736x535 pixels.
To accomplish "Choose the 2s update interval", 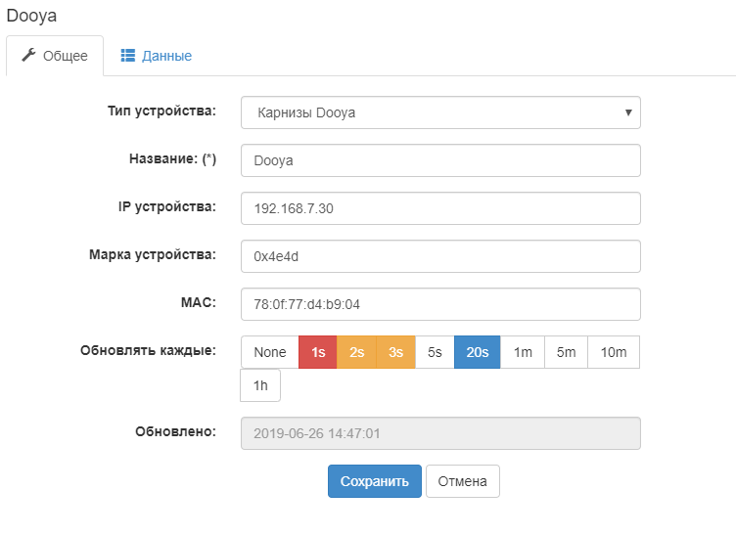I will click(x=356, y=352).
